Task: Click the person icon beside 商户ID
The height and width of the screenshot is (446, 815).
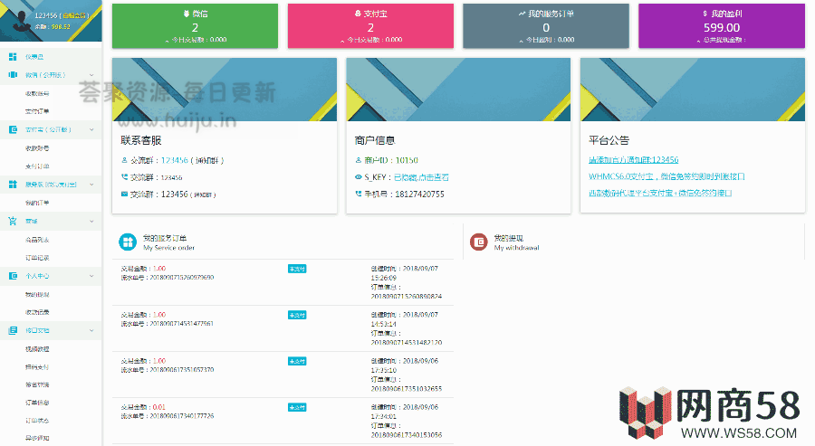Action: coord(358,160)
